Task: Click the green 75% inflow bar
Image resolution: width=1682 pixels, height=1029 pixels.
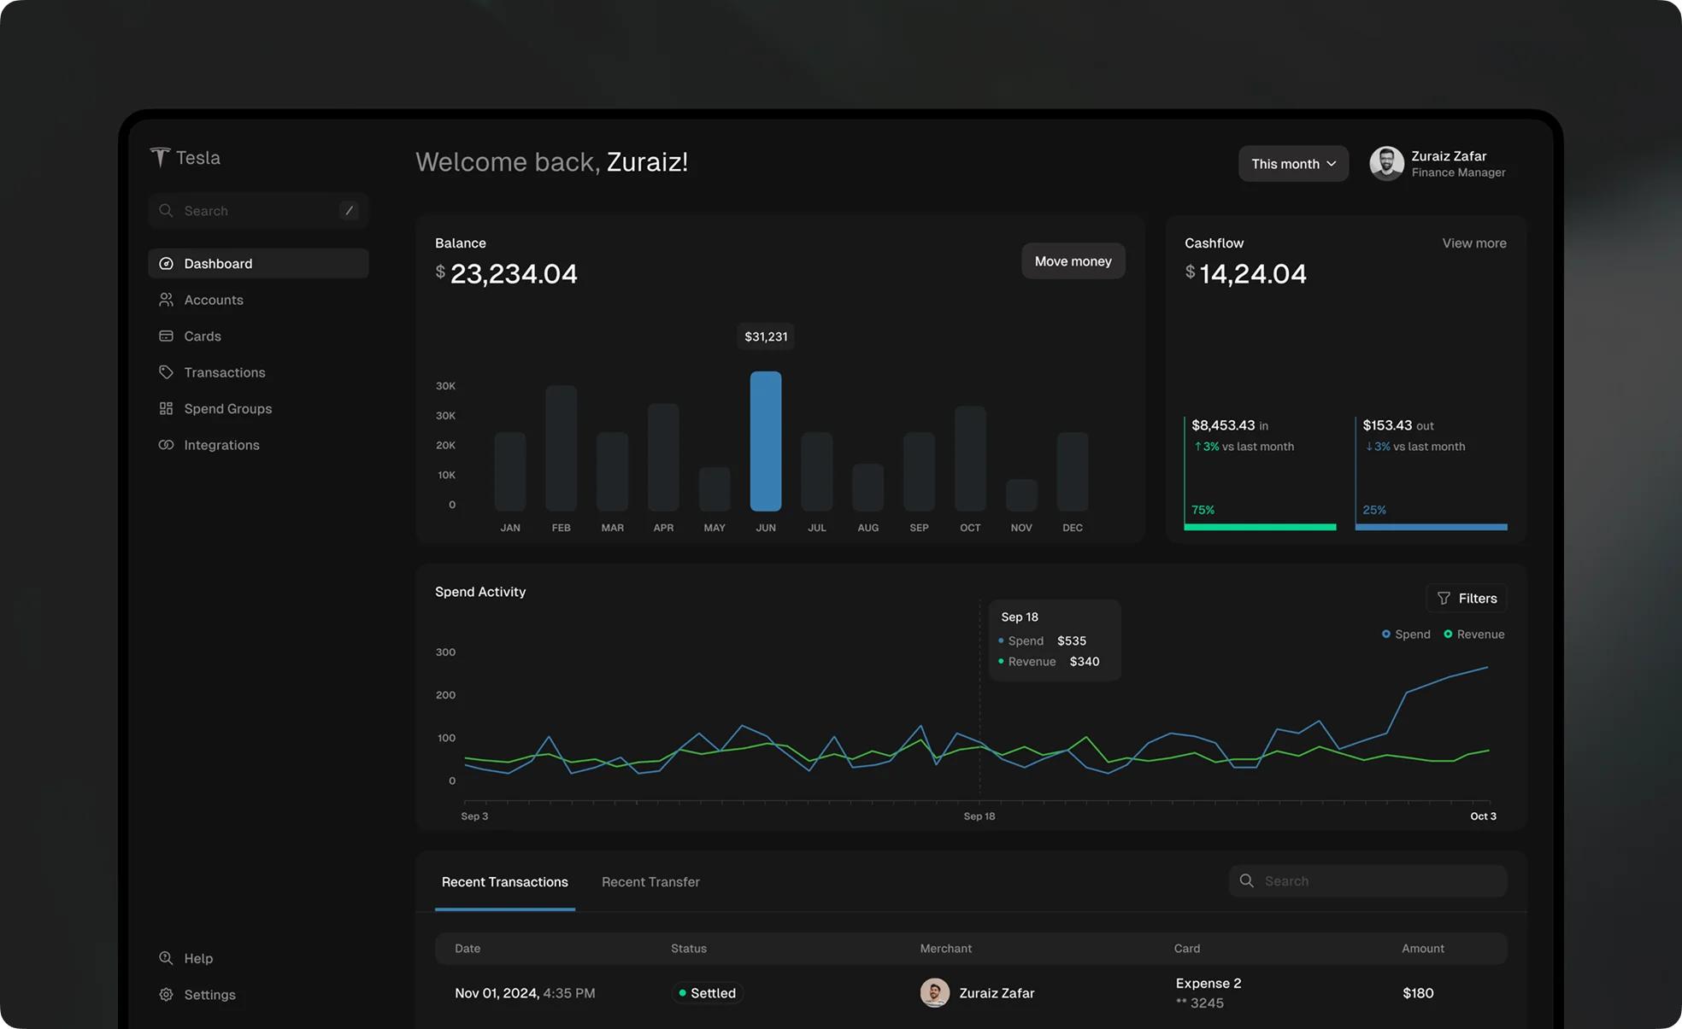Action: coord(1259,527)
